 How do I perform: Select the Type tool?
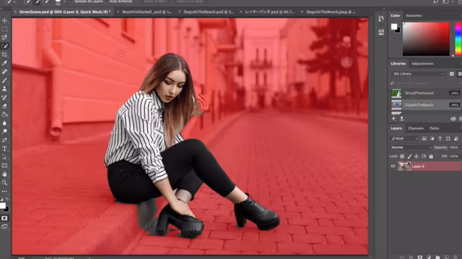click(x=4, y=149)
